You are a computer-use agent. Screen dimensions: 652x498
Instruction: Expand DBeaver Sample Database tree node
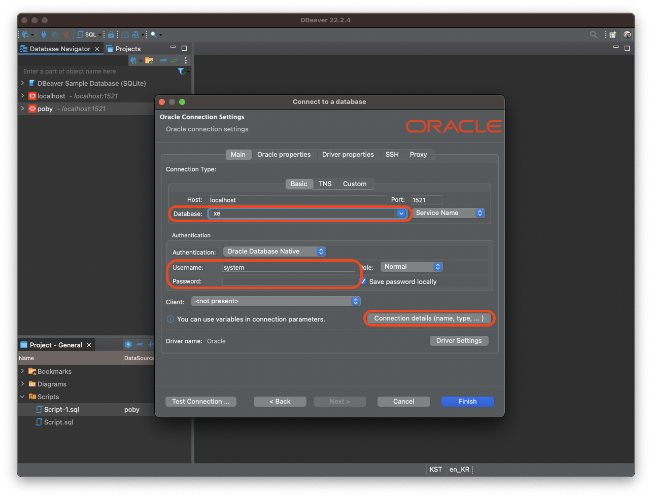(x=22, y=83)
